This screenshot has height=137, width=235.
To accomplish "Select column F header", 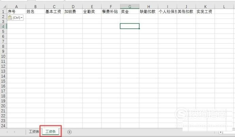I will coord(111,6).
